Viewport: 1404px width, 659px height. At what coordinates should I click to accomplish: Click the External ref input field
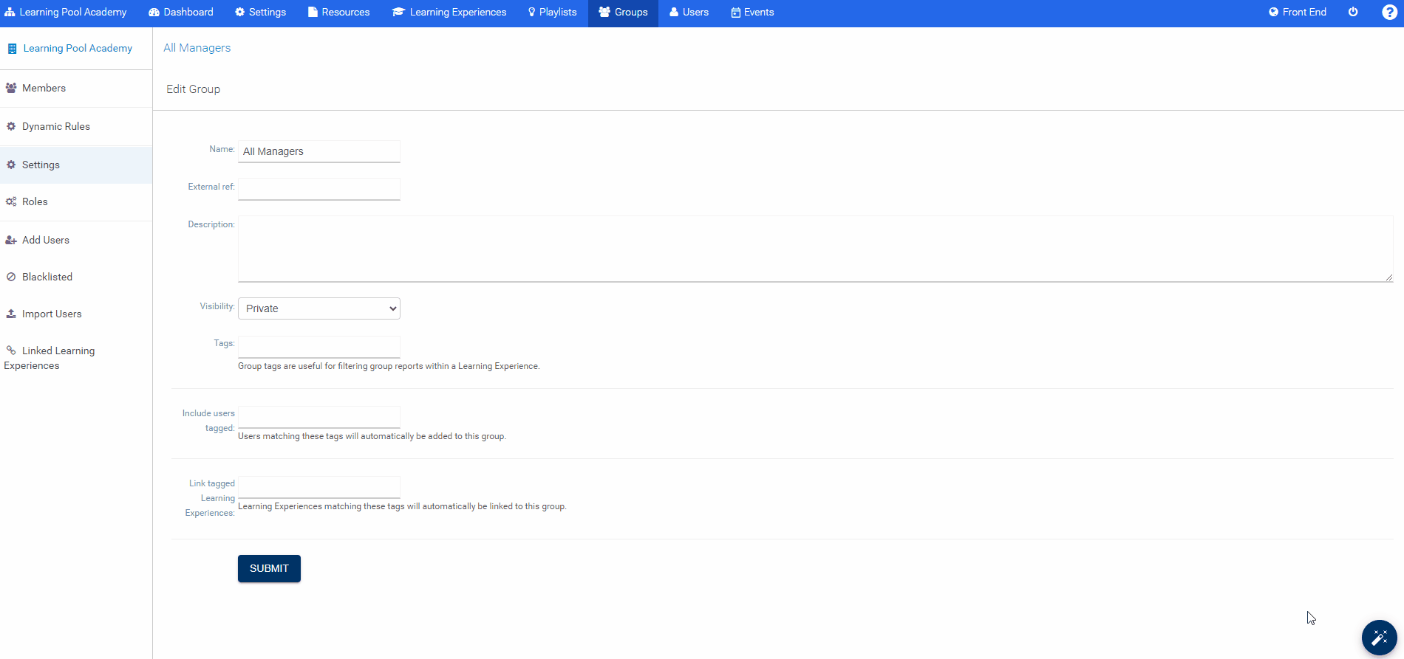pyautogui.click(x=318, y=189)
